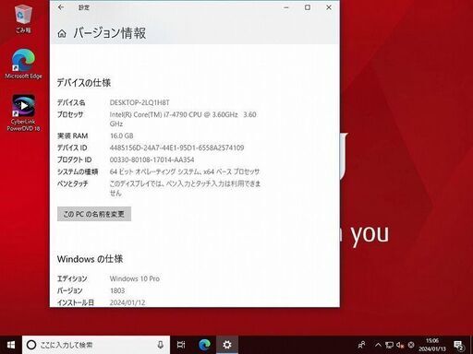This screenshot has width=473, height=354.
Task: Open the People icon in system tray
Action: [x=362, y=345]
